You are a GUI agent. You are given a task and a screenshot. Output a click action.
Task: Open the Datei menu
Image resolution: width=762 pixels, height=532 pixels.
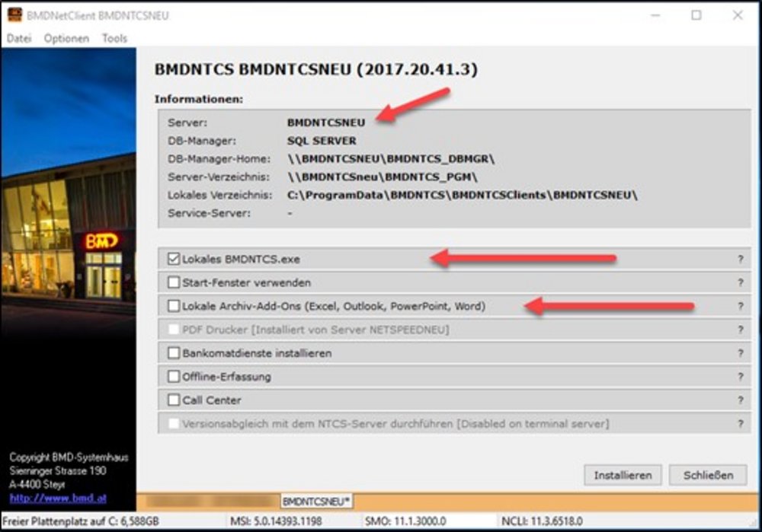pyautogui.click(x=19, y=38)
